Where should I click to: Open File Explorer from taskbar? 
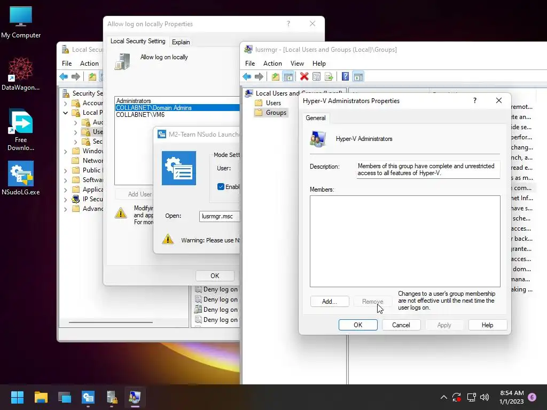point(41,397)
